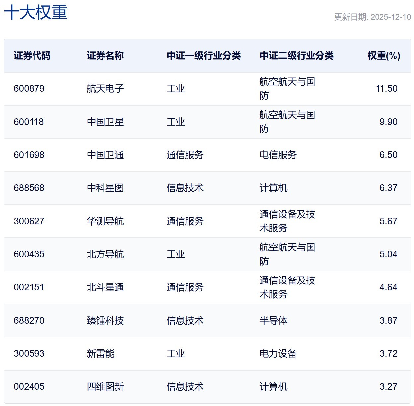Click the 权重(%) column header
The image size is (414, 406).
(383, 56)
